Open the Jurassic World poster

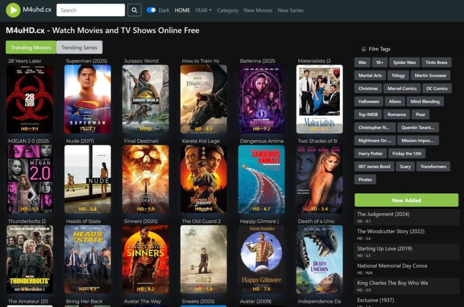pyautogui.click(x=145, y=99)
